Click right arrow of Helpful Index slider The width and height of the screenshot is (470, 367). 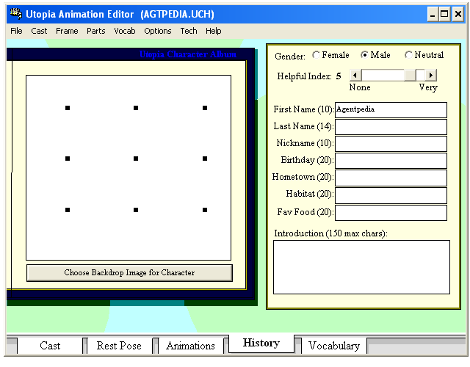pyautogui.click(x=431, y=75)
